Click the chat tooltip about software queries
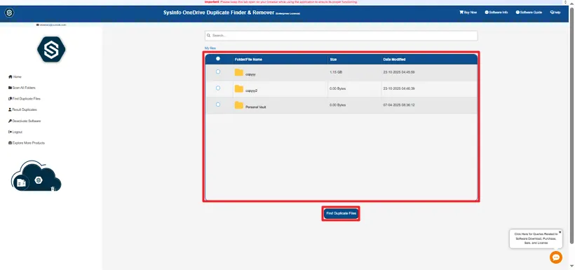The width and height of the screenshot is (575, 270). click(536, 238)
